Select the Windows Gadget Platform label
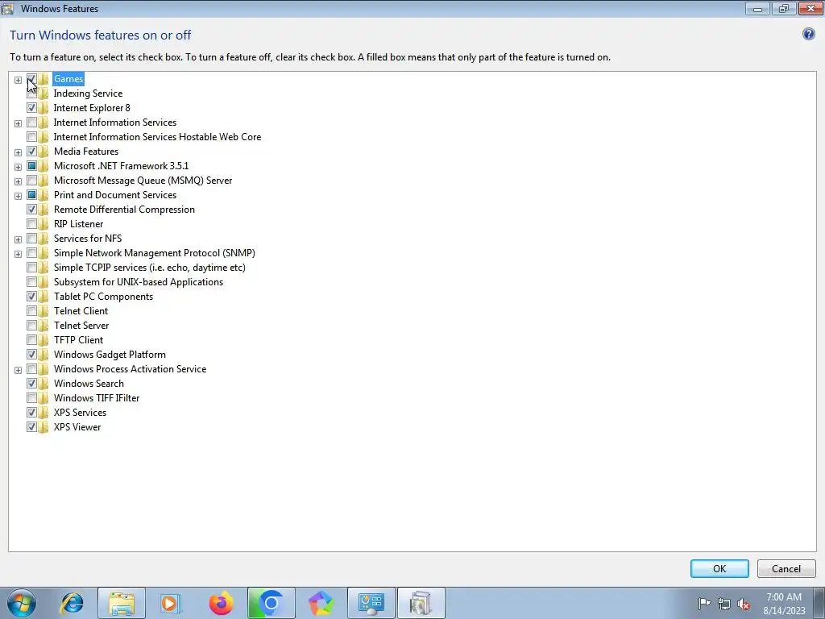825x619 pixels. click(110, 355)
